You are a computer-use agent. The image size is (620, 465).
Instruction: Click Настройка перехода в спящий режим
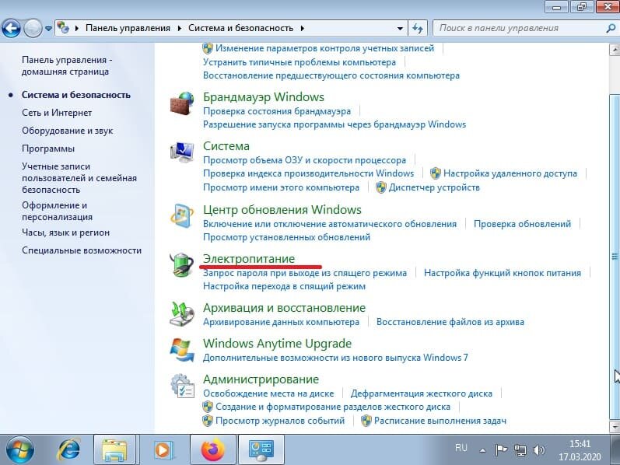click(284, 286)
